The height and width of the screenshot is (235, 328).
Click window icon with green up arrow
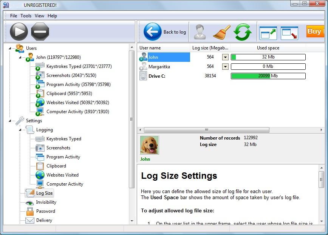pyautogui.click(x=268, y=33)
